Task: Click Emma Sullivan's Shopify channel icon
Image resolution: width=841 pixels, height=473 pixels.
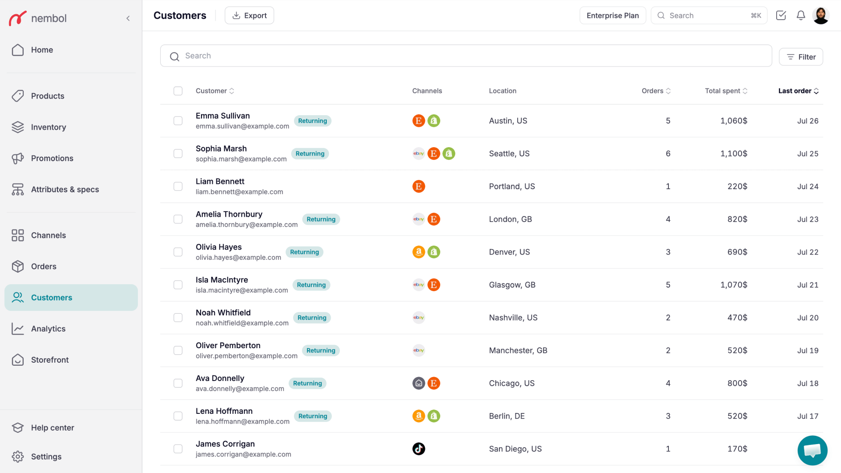Action: (434, 121)
